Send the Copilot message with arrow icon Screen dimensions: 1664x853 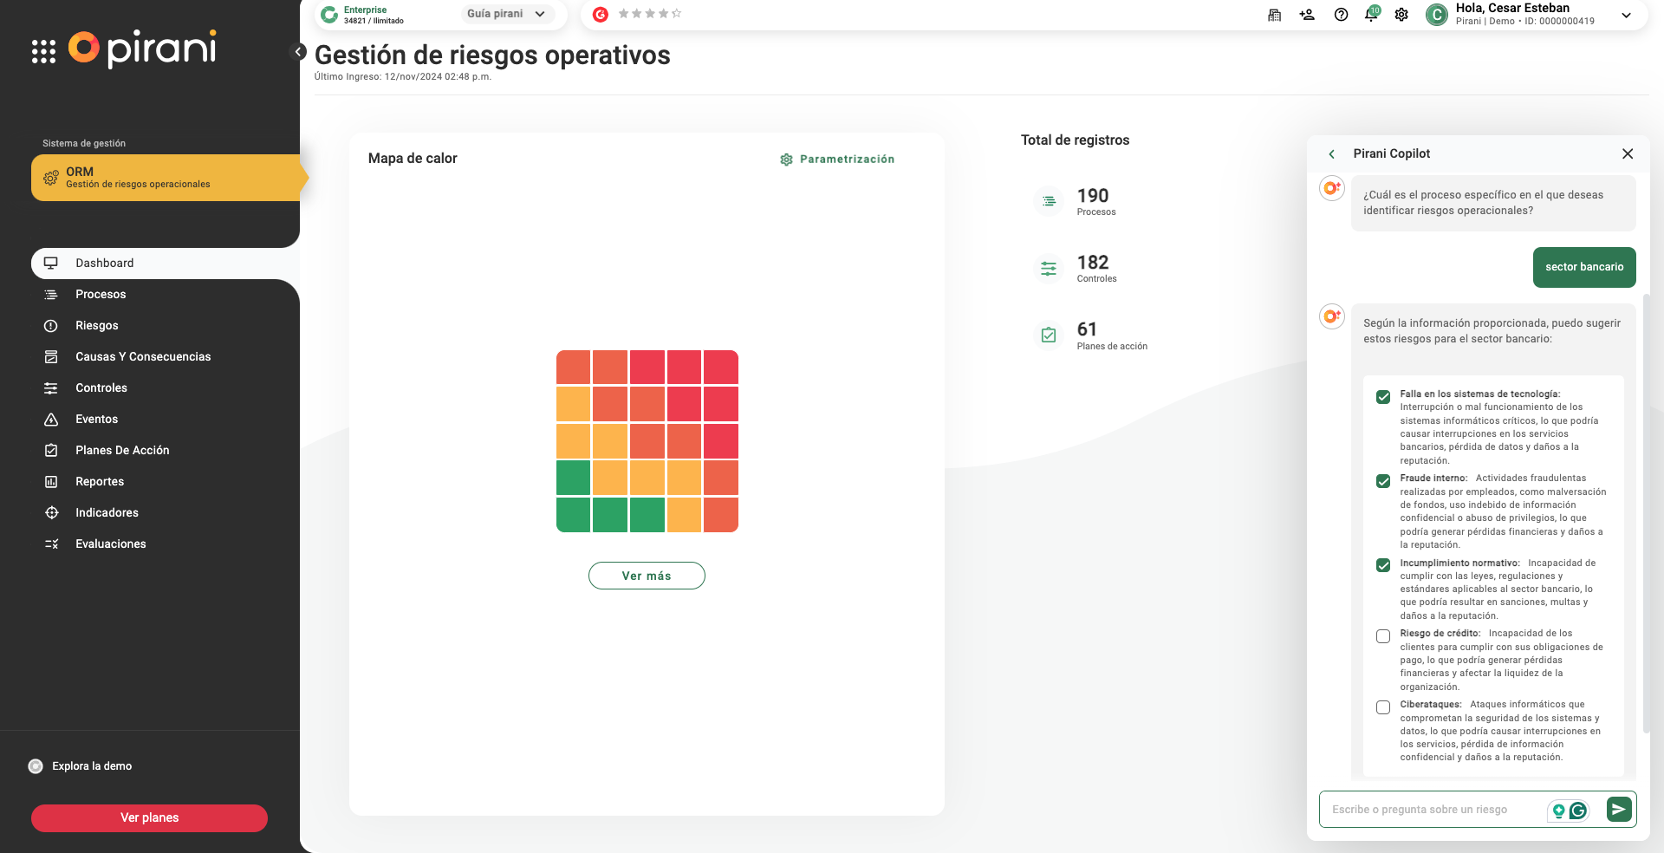tap(1618, 809)
